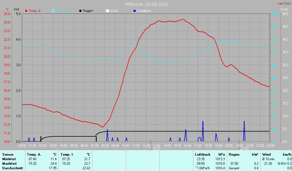The image size is (292, 171).
Task: Click the blue Windböen legend square
Action: click(135, 11)
